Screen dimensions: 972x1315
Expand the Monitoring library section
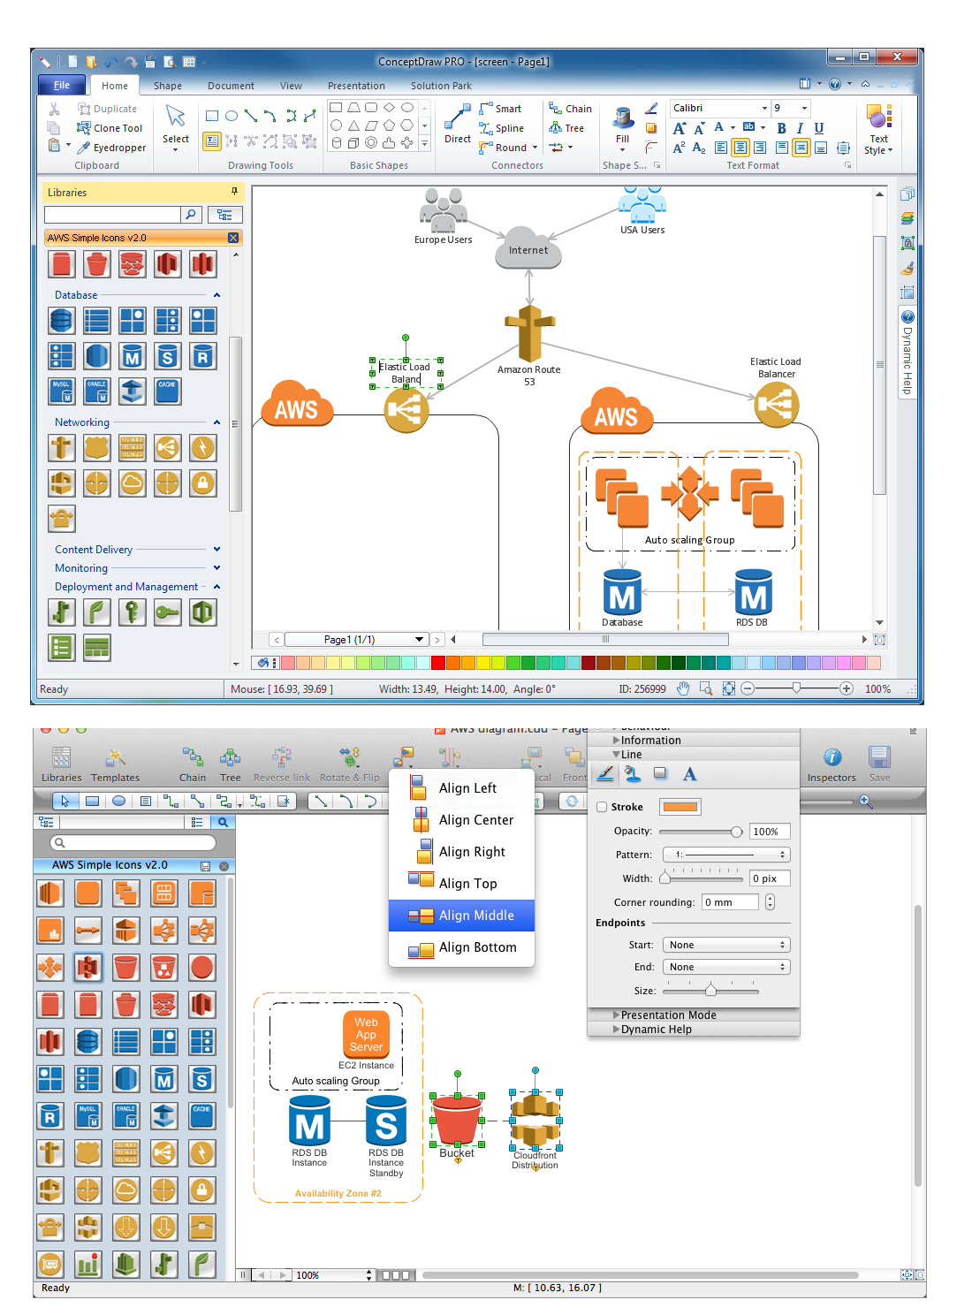pos(216,568)
